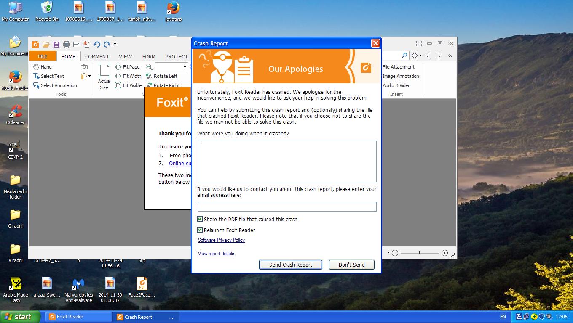573x323 pixels.
Task: Adjust the zoom slider handle in status bar
Action: pos(420,253)
